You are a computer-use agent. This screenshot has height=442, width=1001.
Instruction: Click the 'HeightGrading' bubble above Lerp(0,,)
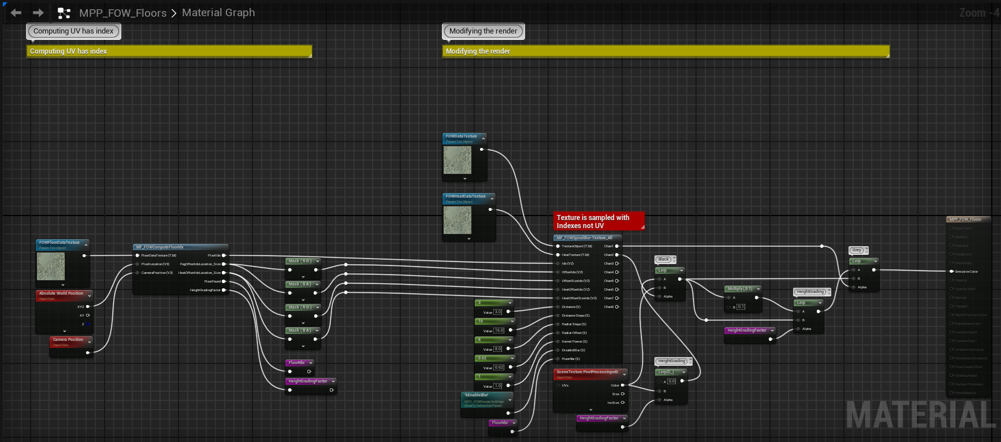(x=672, y=361)
